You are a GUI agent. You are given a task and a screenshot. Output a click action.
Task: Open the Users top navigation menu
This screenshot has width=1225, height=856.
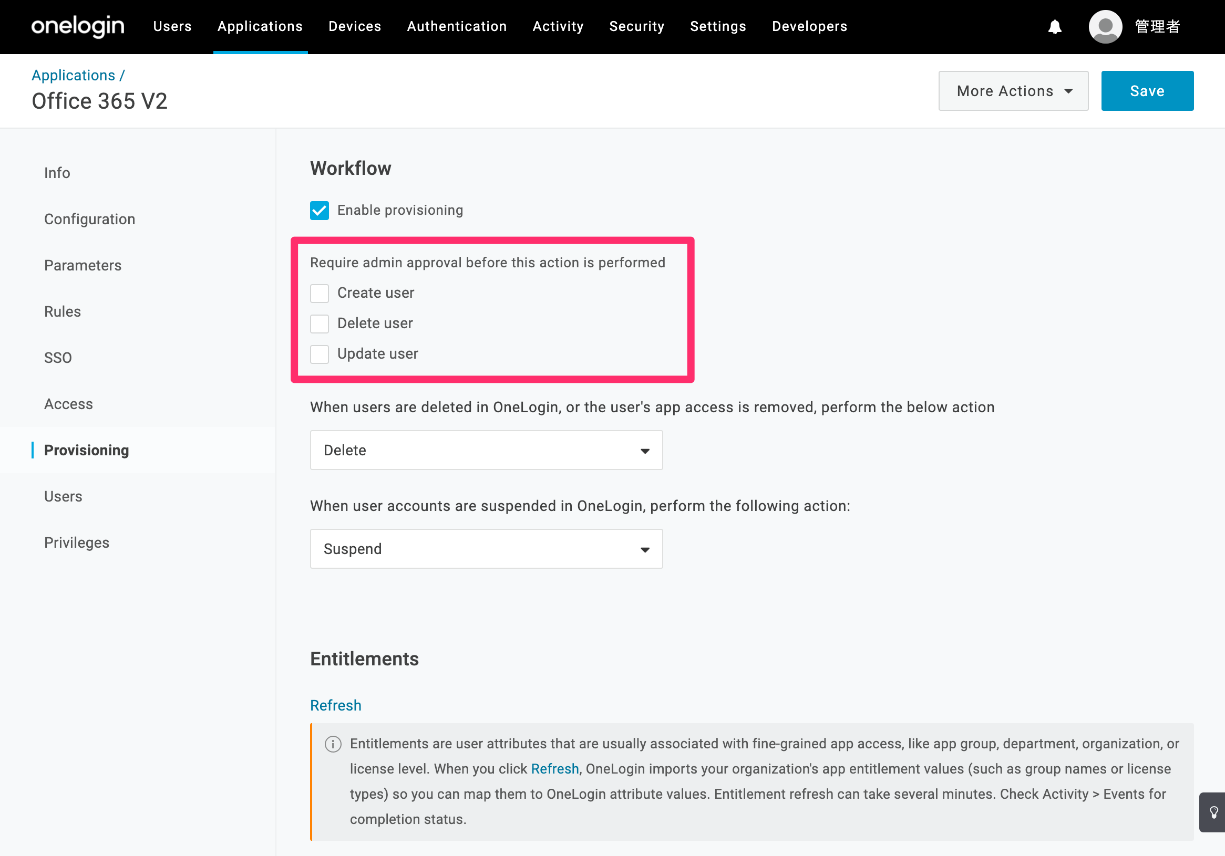[x=172, y=26]
